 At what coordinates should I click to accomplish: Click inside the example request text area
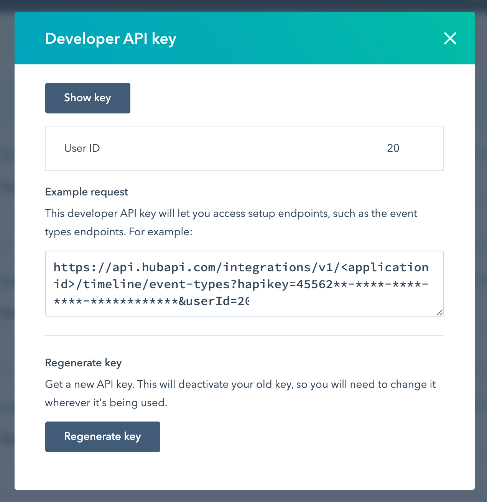[245, 284]
